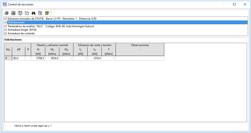251x133 pixels.
Task: Click the AP column header
Action: [18, 49]
